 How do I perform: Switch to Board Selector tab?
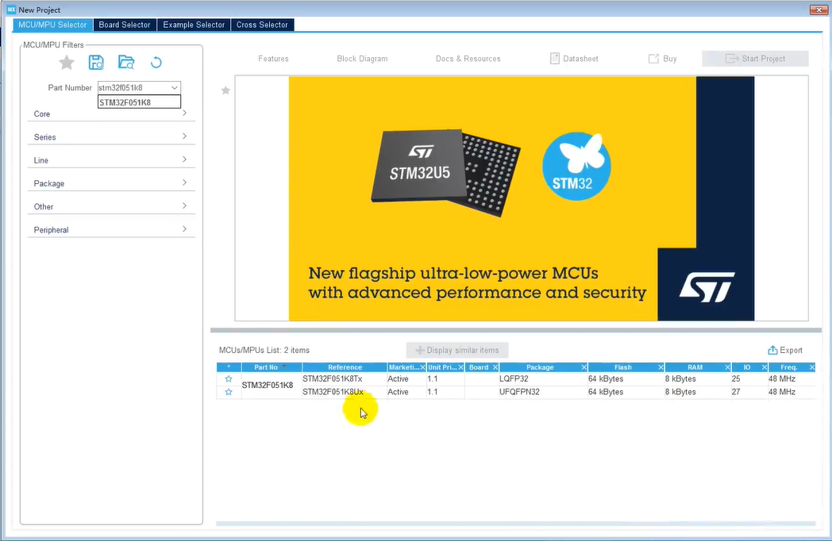pos(125,25)
